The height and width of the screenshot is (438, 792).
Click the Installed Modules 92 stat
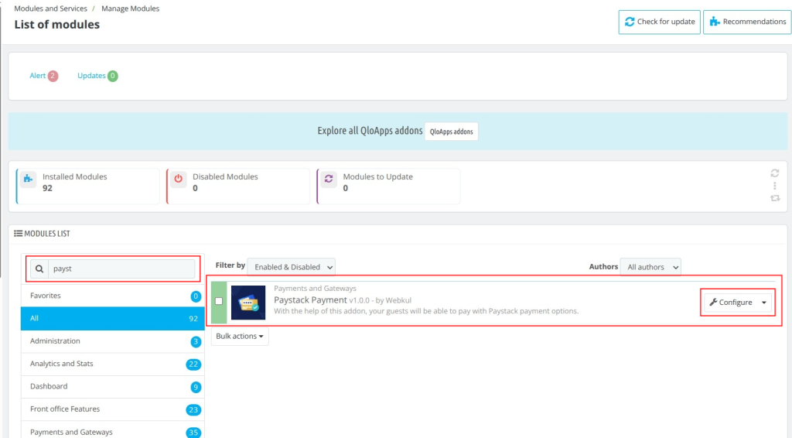88,186
